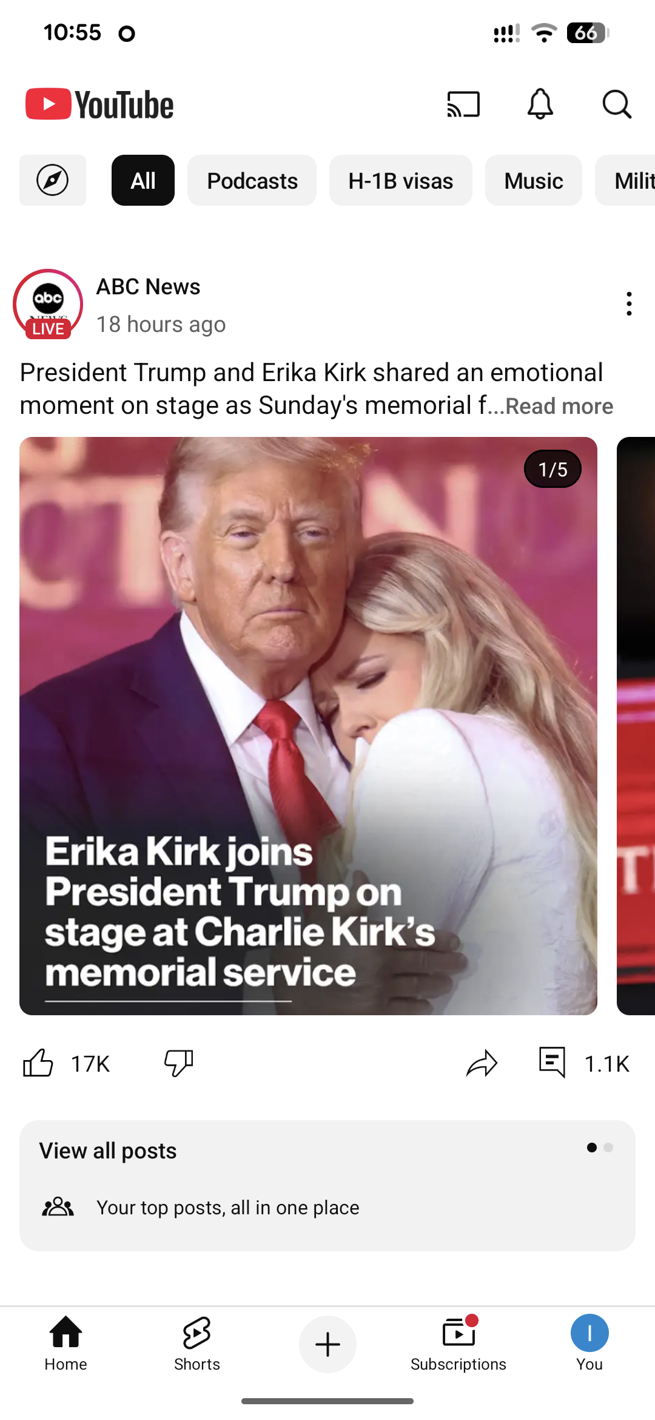The image size is (655, 1420).
Task: Expand post text with Read more
Action: coord(559,406)
